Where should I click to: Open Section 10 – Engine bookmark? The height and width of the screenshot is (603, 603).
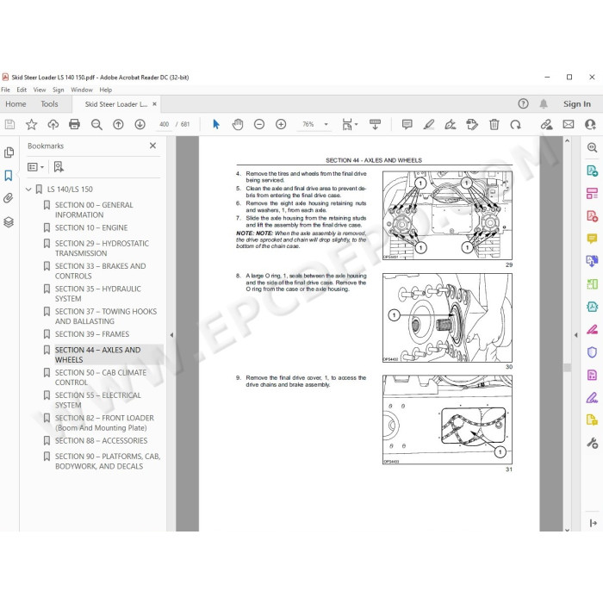(91, 227)
